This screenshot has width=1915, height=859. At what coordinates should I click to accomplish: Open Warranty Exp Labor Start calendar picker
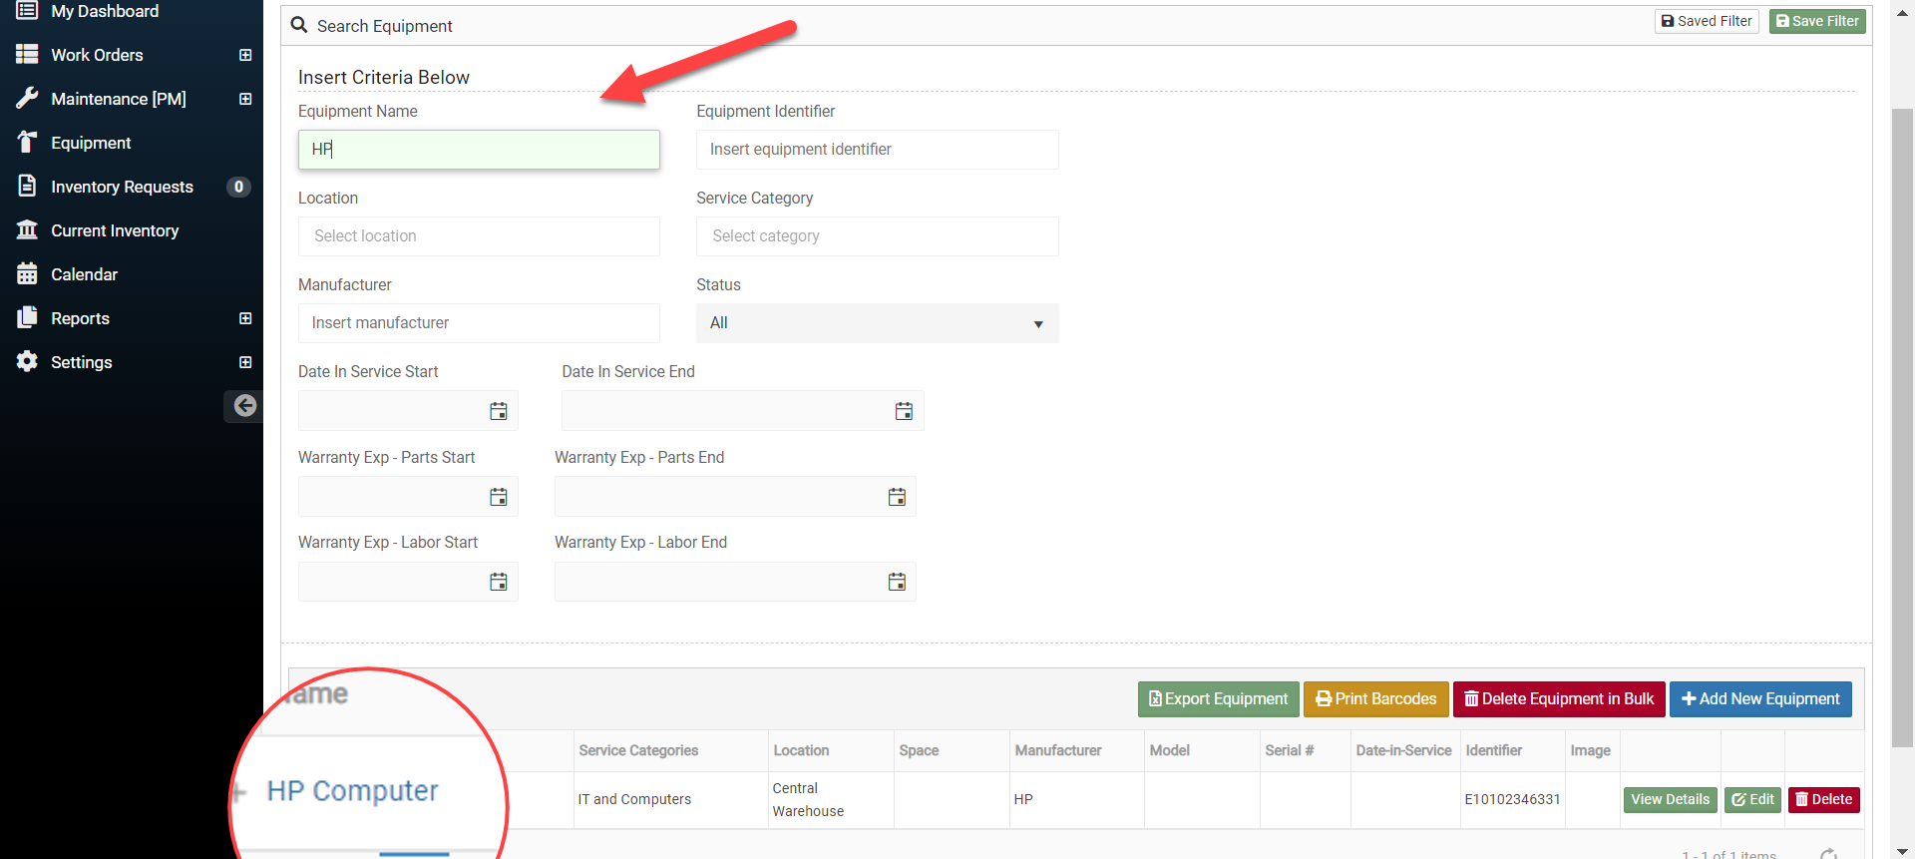[x=499, y=582]
